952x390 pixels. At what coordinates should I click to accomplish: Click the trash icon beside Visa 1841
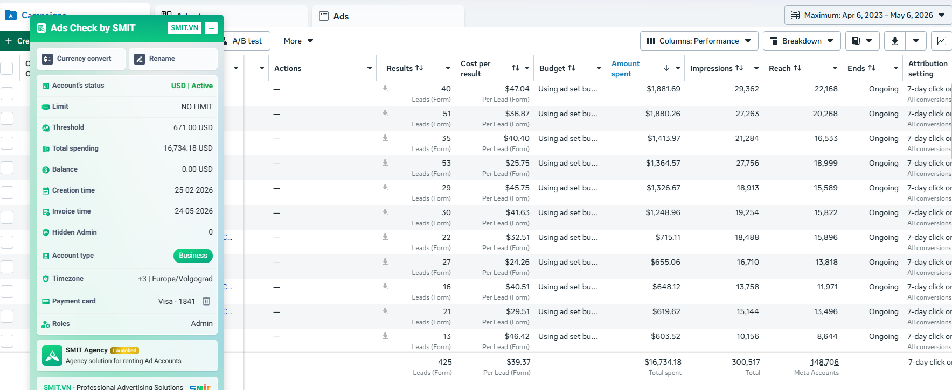pyautogui.click(x=206, y=301)
